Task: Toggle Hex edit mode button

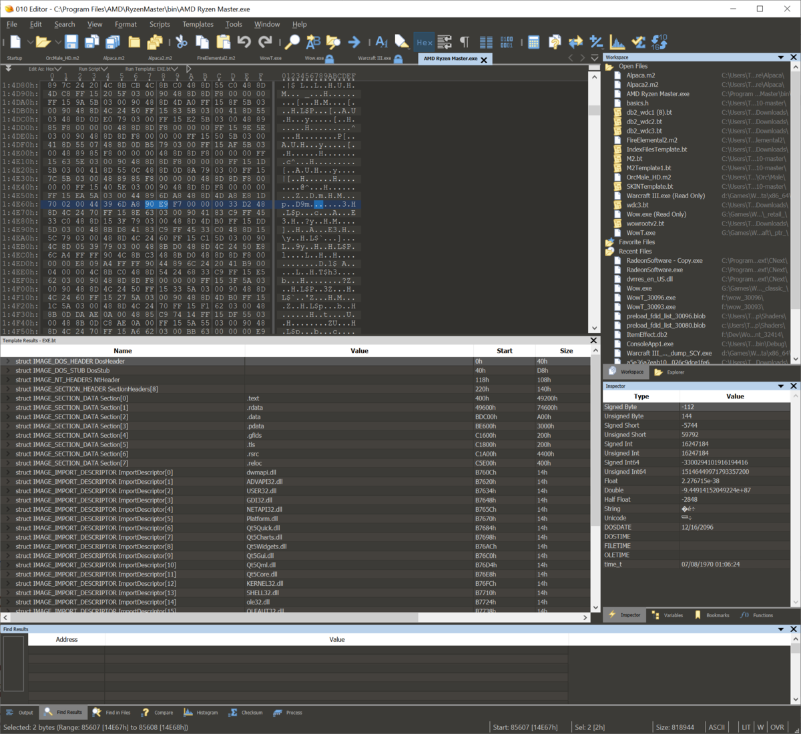Action: (424, 42)
